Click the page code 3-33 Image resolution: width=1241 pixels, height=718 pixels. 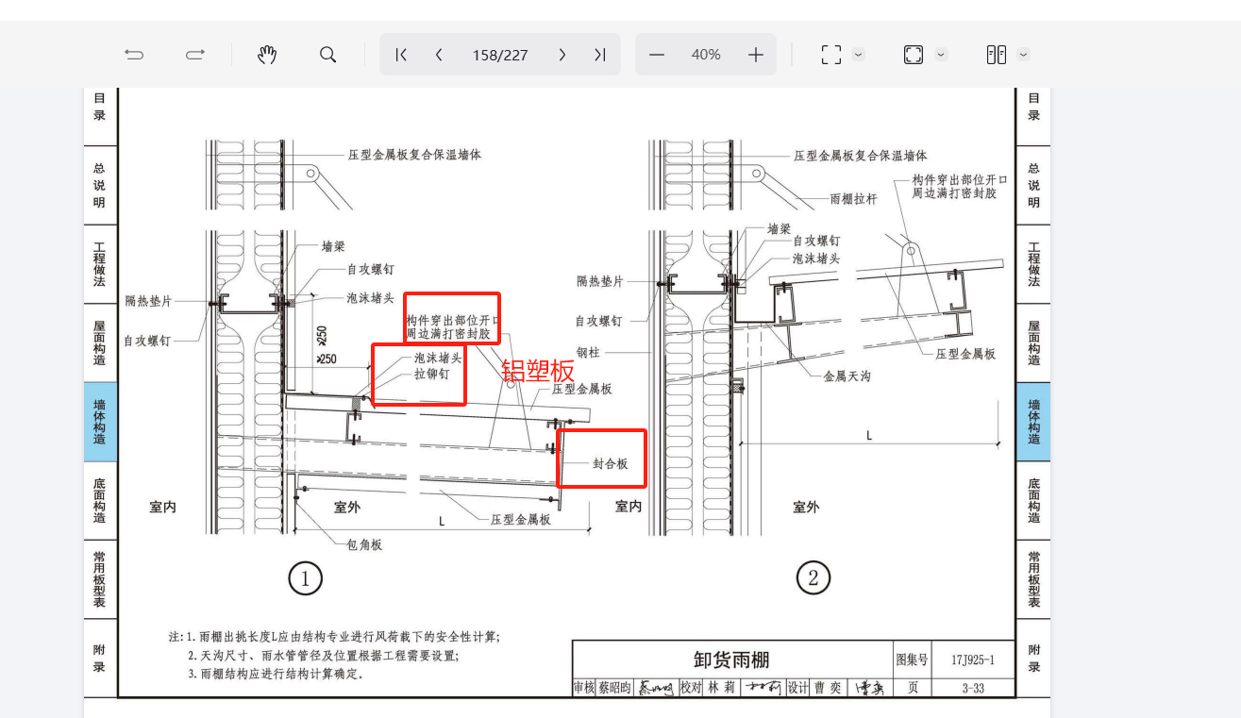coord(973,689)
